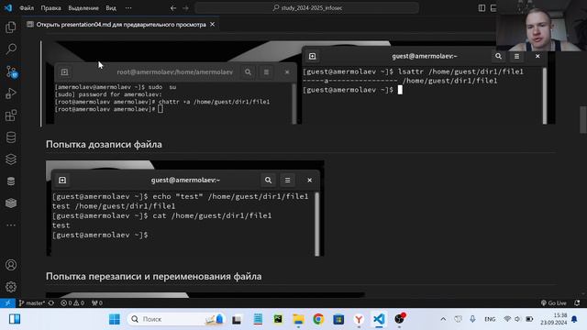Image resolution: width=587 pixels, height=330 pixels.
Task: Click the VS Code logo in title bar
Action: [8, 7]
